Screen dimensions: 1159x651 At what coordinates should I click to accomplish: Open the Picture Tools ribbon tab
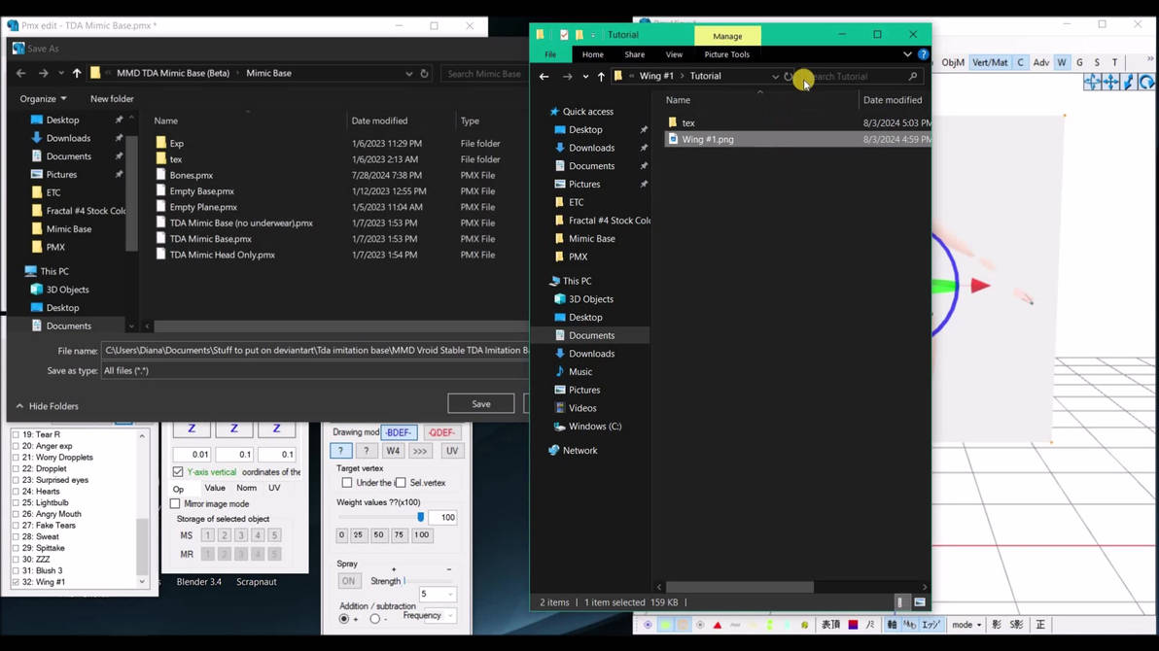[x=726, y=55]
